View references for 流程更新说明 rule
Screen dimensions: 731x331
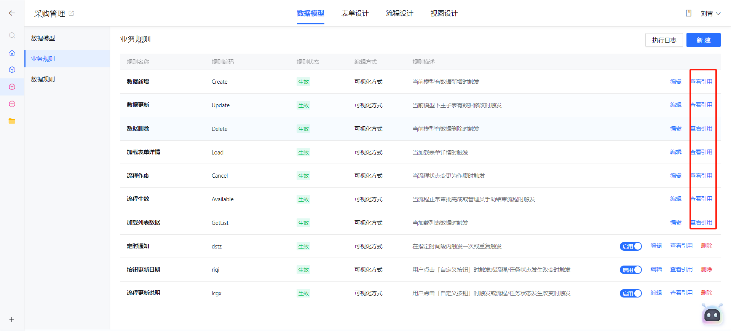coord(682,293)
